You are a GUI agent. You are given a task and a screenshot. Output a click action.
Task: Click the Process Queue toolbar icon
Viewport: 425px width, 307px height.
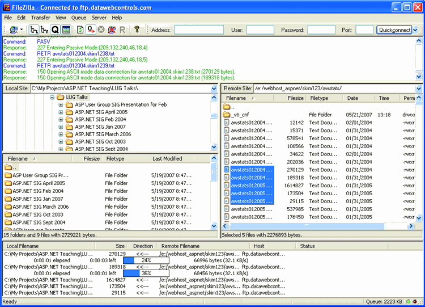(91, 30)
